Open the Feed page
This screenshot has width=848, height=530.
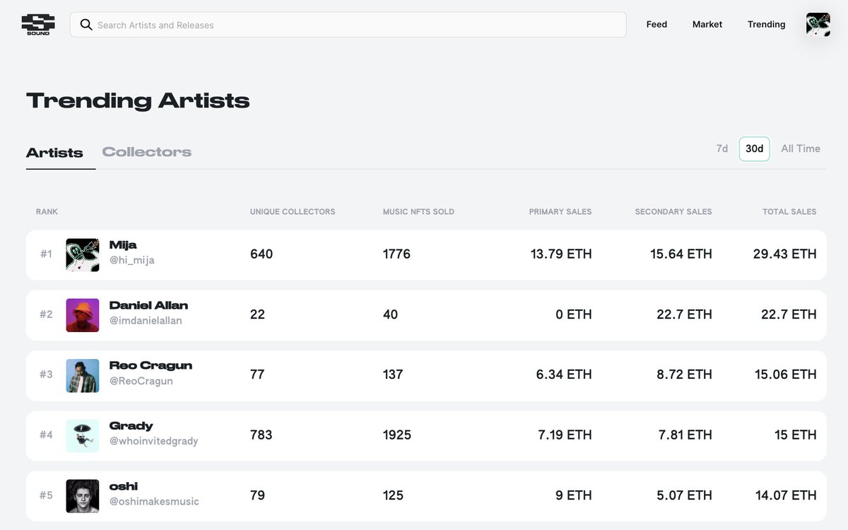coord(656,25)
